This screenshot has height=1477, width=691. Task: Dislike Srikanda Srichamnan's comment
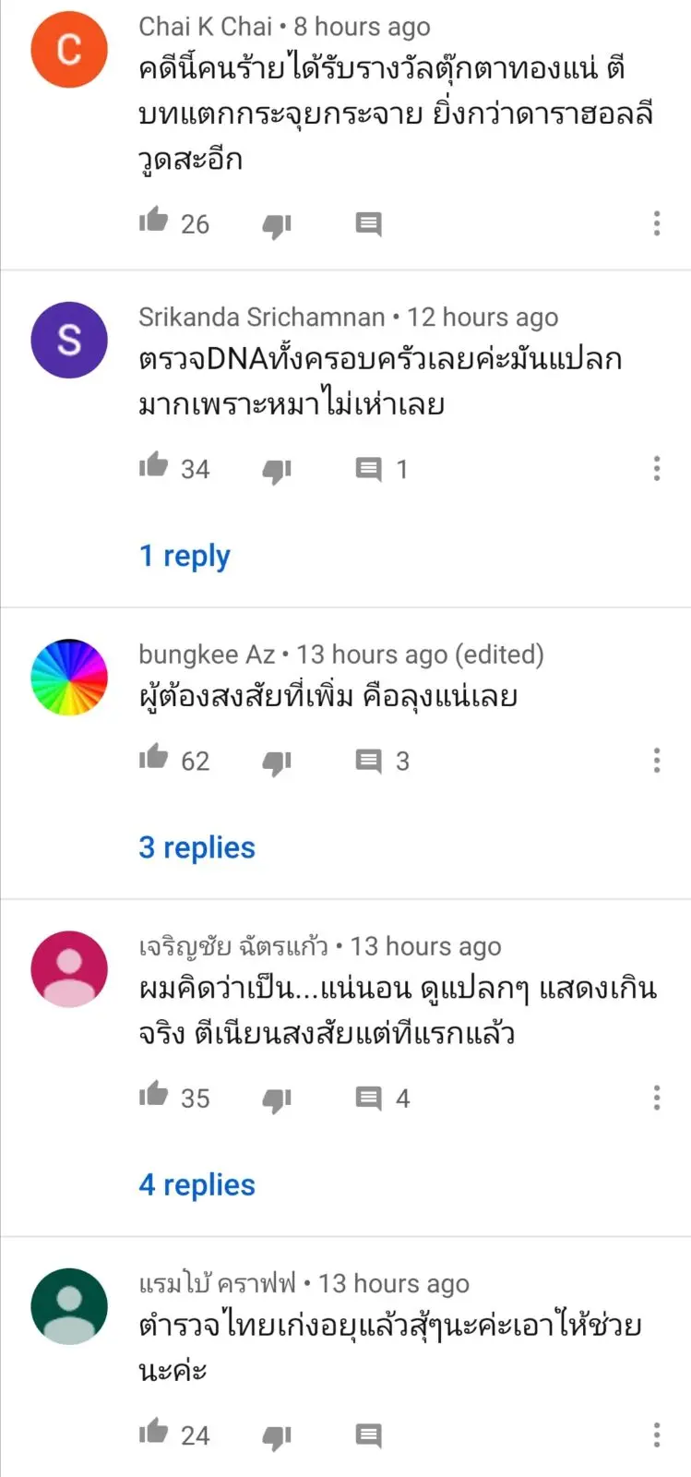click(277, 471)
